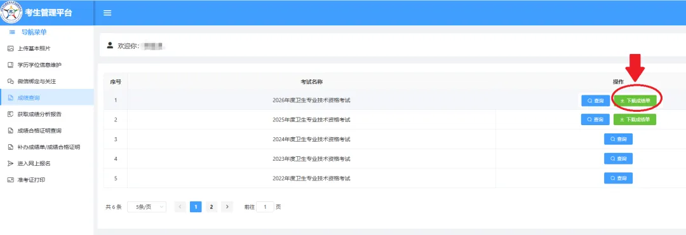Open 获取成绩分析报告 menu item
Image resolution: width=686 pixels, height=235 pixels.
click(x=47, y=114)
